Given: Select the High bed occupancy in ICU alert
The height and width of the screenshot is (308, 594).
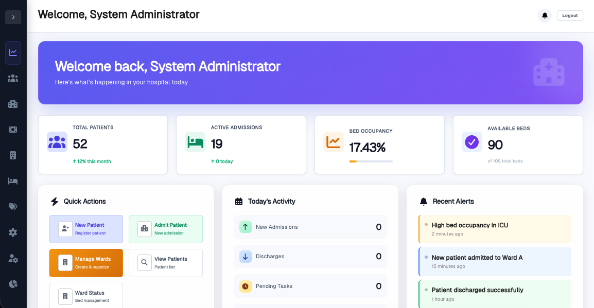Looking at the screenshot, I should click(495, 228).
